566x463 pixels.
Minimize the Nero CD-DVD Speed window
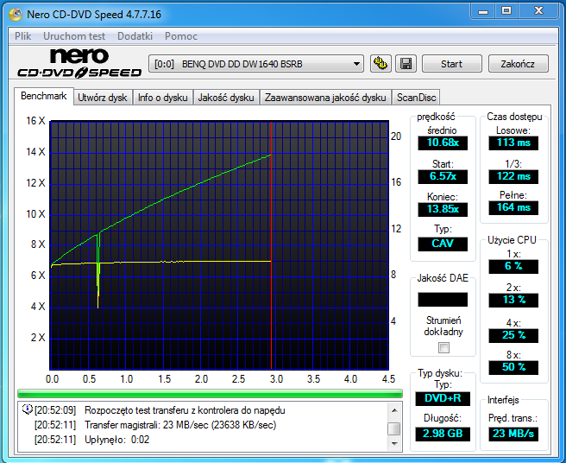pos(483,11)
